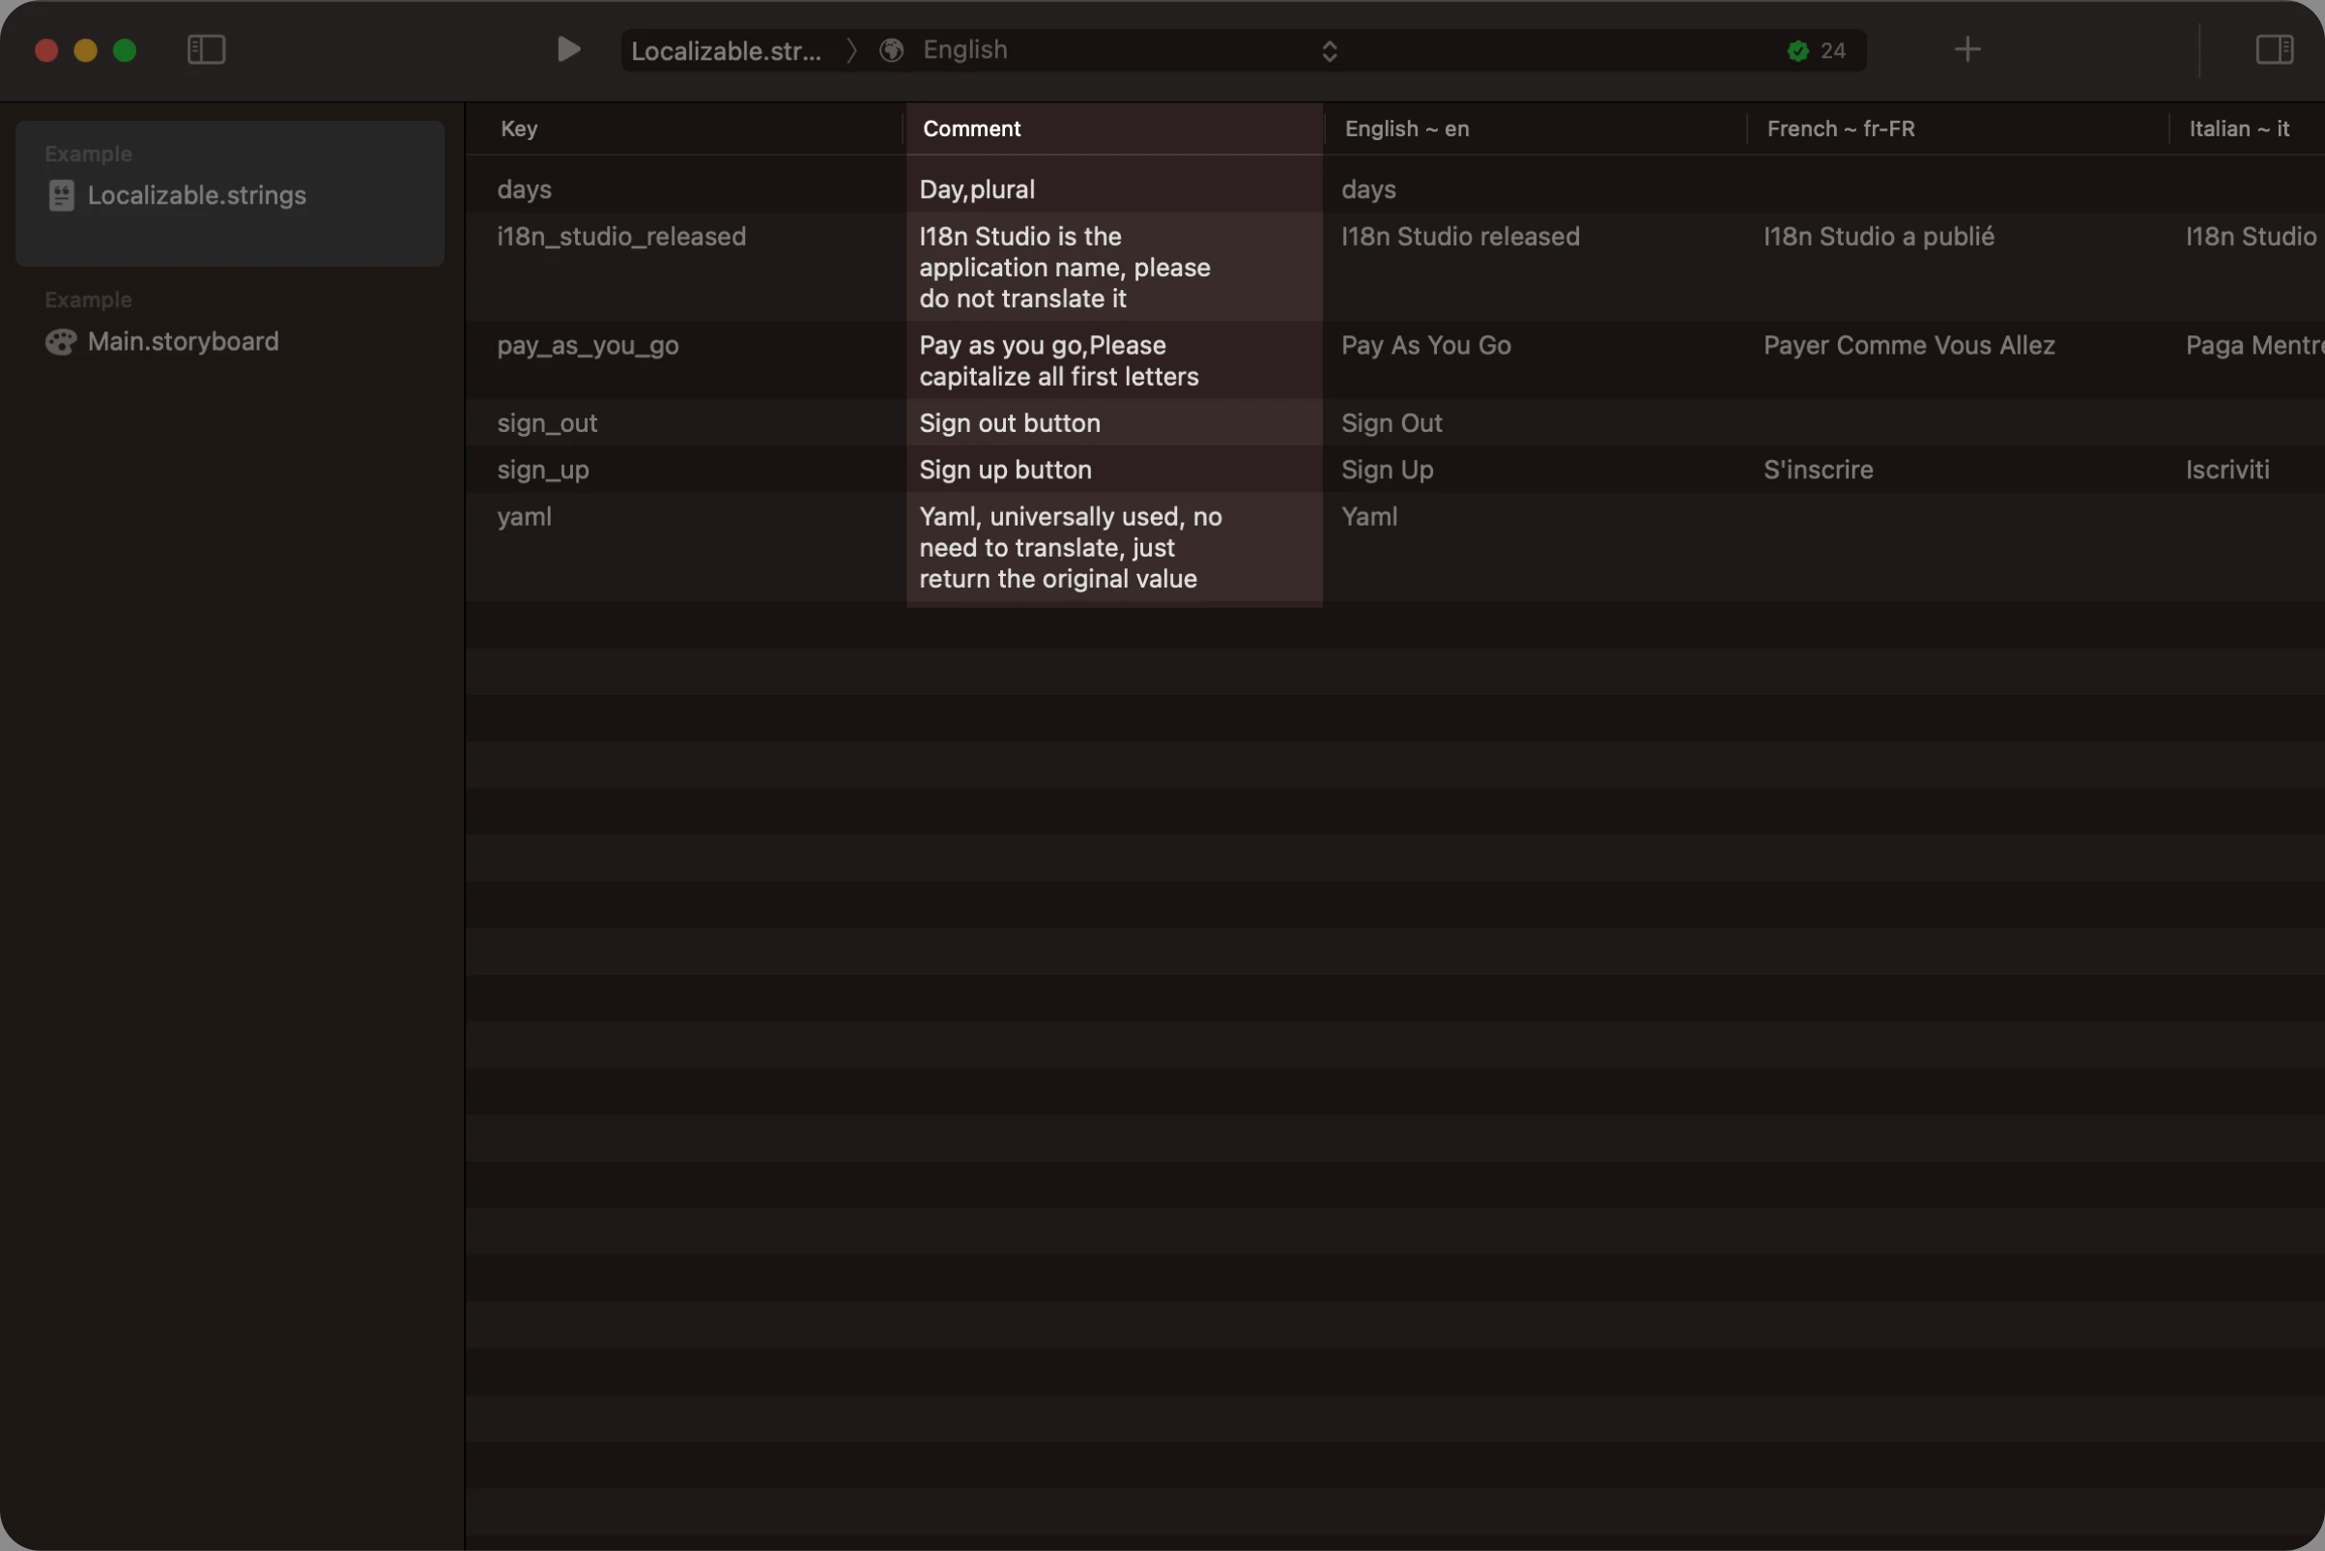Expand the chevron after Localizable.str breadcrumb
Viewport: 2325px width, 1551px height.
(x=851, y=50)
